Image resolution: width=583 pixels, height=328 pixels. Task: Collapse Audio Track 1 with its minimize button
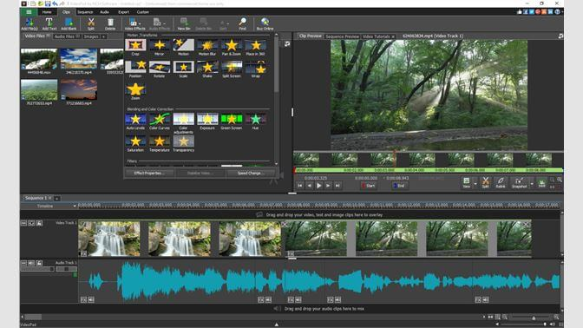(x=23, y=263)
